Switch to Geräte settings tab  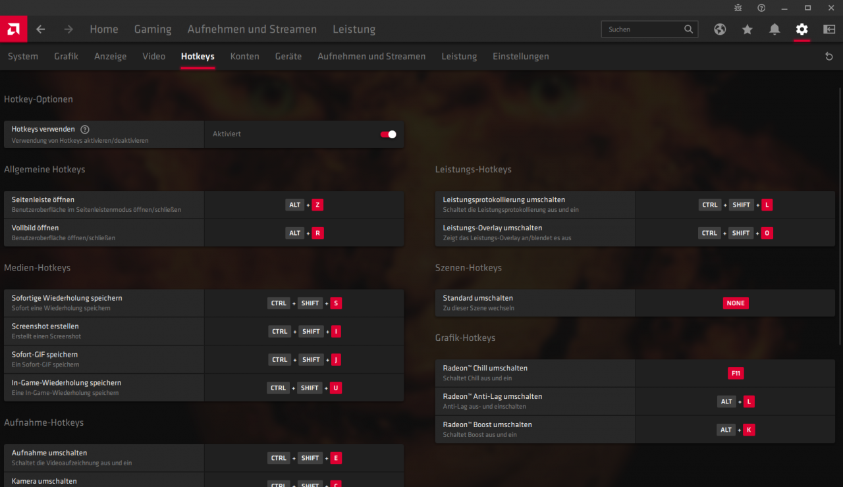288,57
